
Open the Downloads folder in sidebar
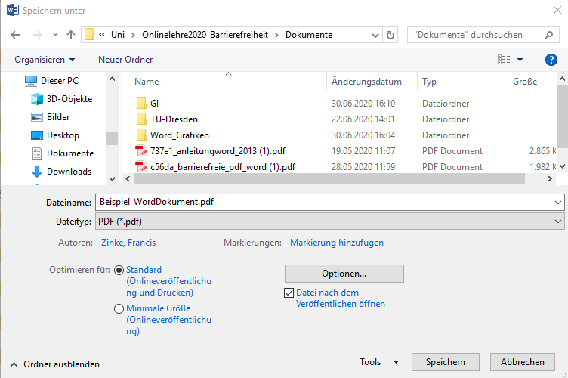[x=69, y=172]
